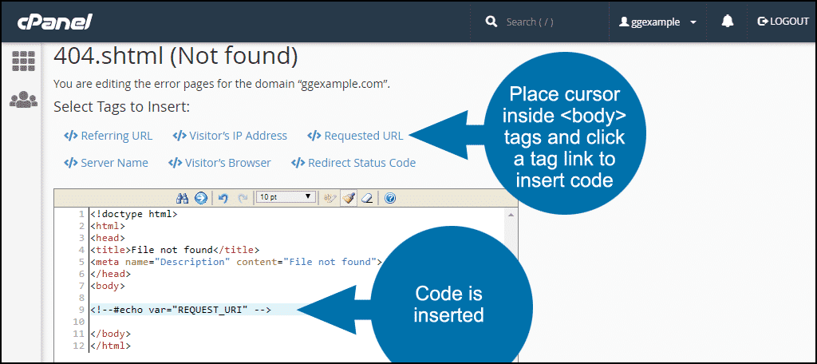
Task: Click the closing head tag line
Action: click(110, 274)
